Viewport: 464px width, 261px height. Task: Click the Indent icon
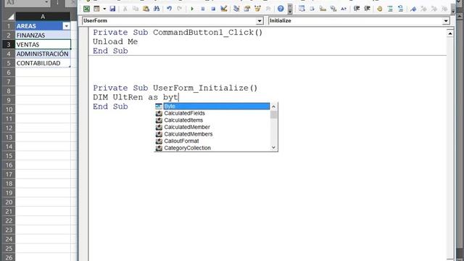(x=357, y=9)
